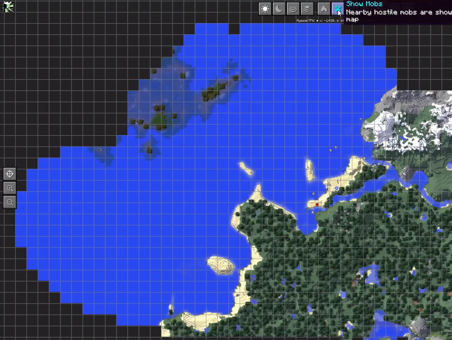The image size is (452, 340).
Task: Open the waypoint actions A icon
Action: pyautogui.click(x=323, y=9)
